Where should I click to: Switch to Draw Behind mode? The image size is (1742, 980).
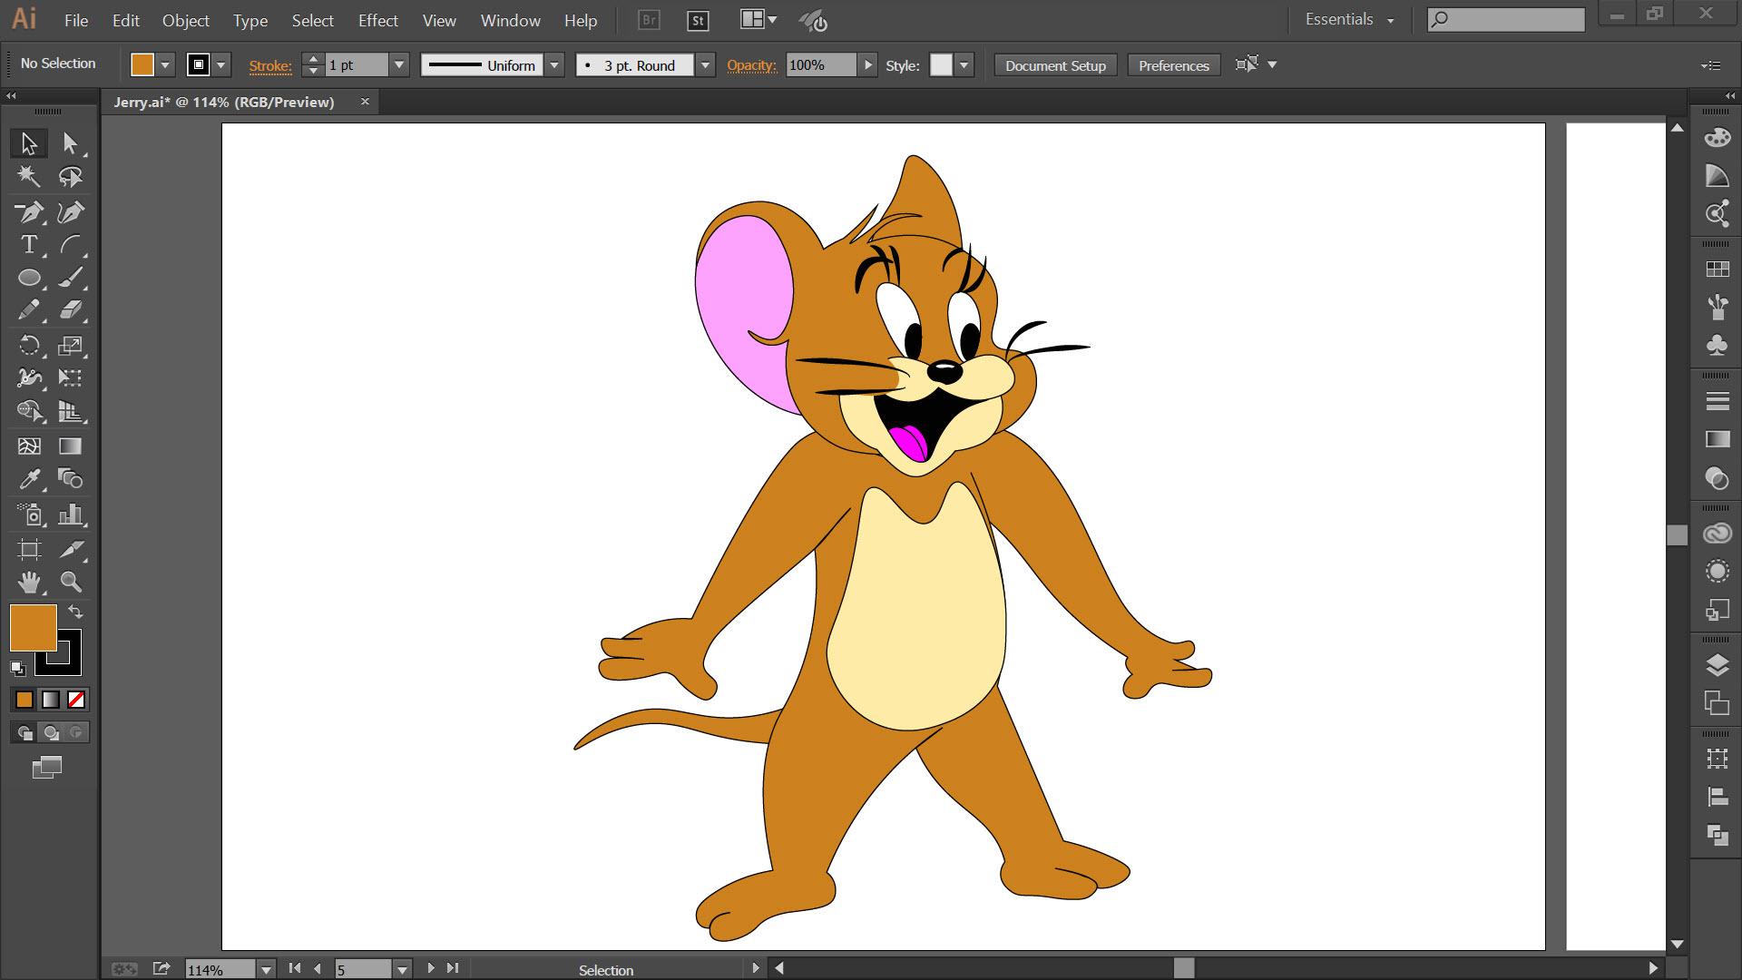click(51, 732)
